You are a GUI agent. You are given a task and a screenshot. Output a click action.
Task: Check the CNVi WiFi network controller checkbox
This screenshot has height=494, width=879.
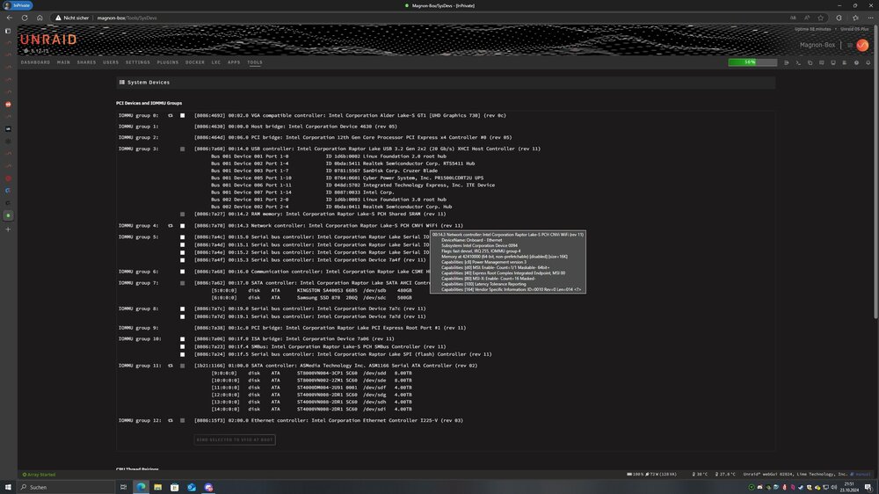click(x=182, y=226)
